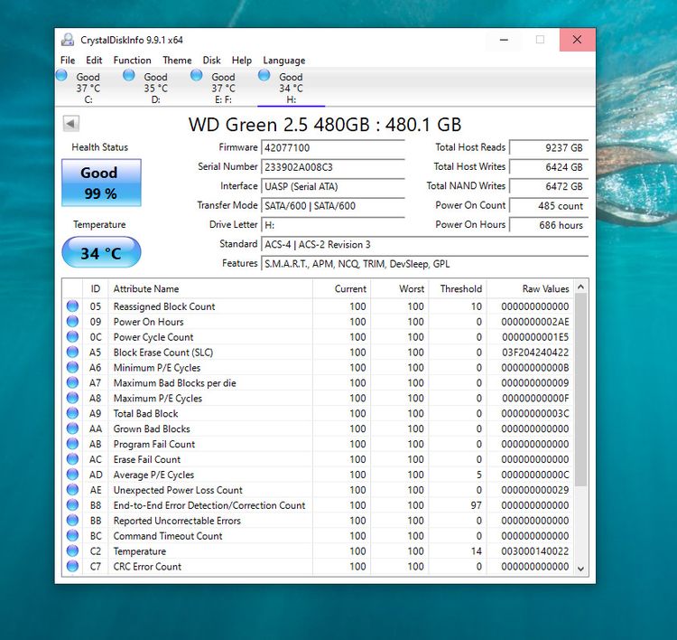
Task: Click status orb for CRC Error Count
Action: (x=72, y=566)
